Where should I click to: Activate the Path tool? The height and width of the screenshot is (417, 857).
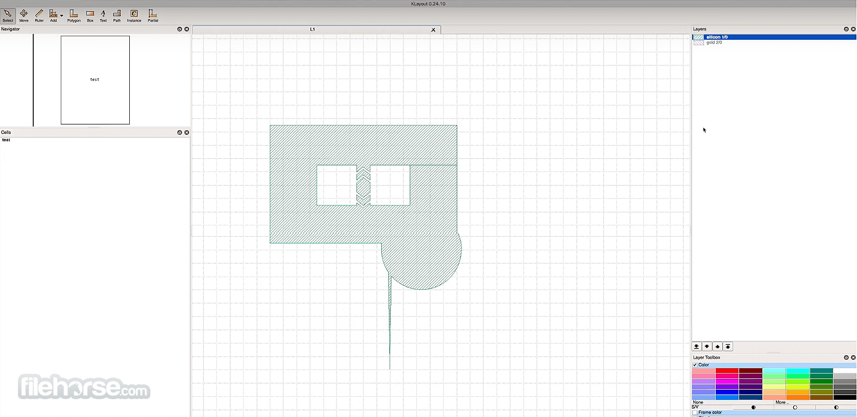pyautogui.click(x=117, y=15)
